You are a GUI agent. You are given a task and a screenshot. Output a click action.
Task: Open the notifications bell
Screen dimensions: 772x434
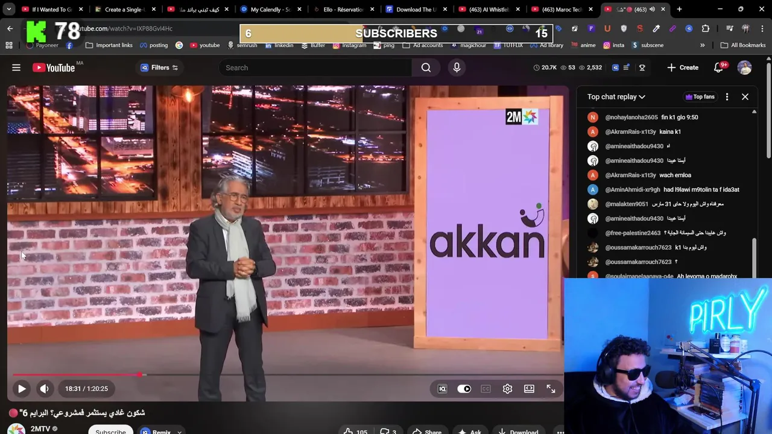[x=718, y=68]
